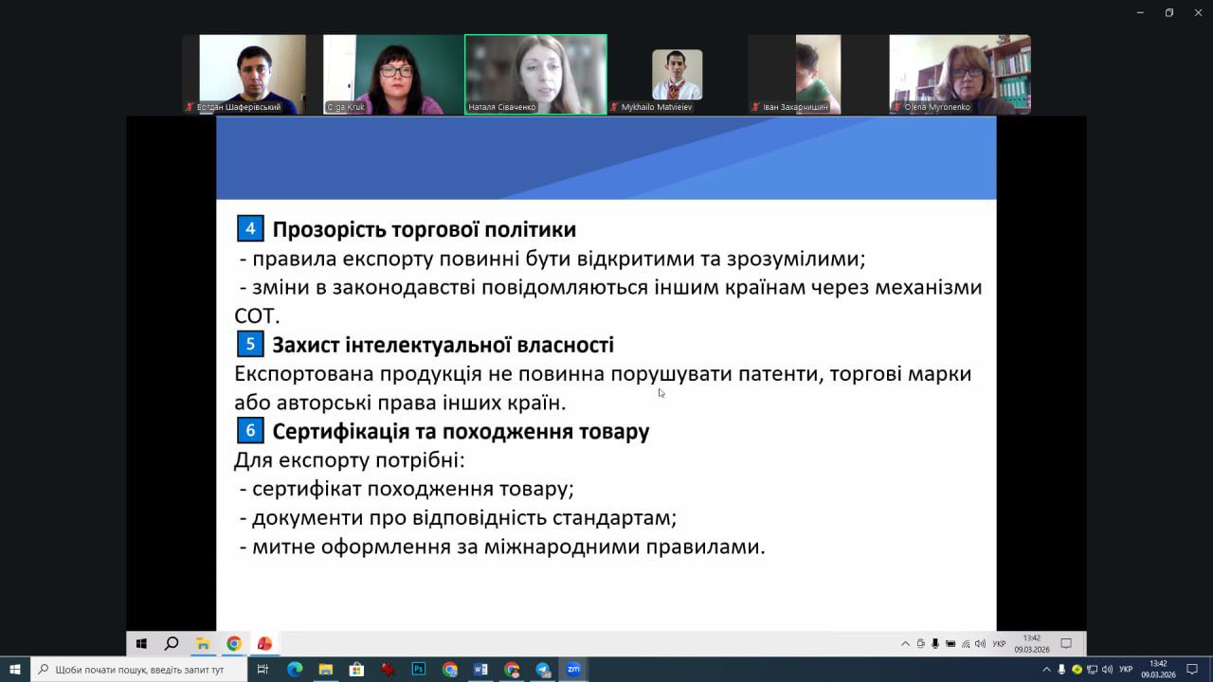The height and width of the screenshot is (682, 1213).
Task: Open Telegram from the taskbar
Action: click(x=542, y=670)
